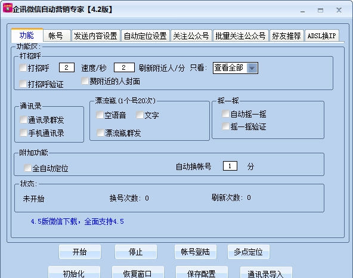Image resolution: width=353 pixels, height=278 pixels.
Task: Click the 刷新次数: 0 status text
Action: [x=231, y=197]
